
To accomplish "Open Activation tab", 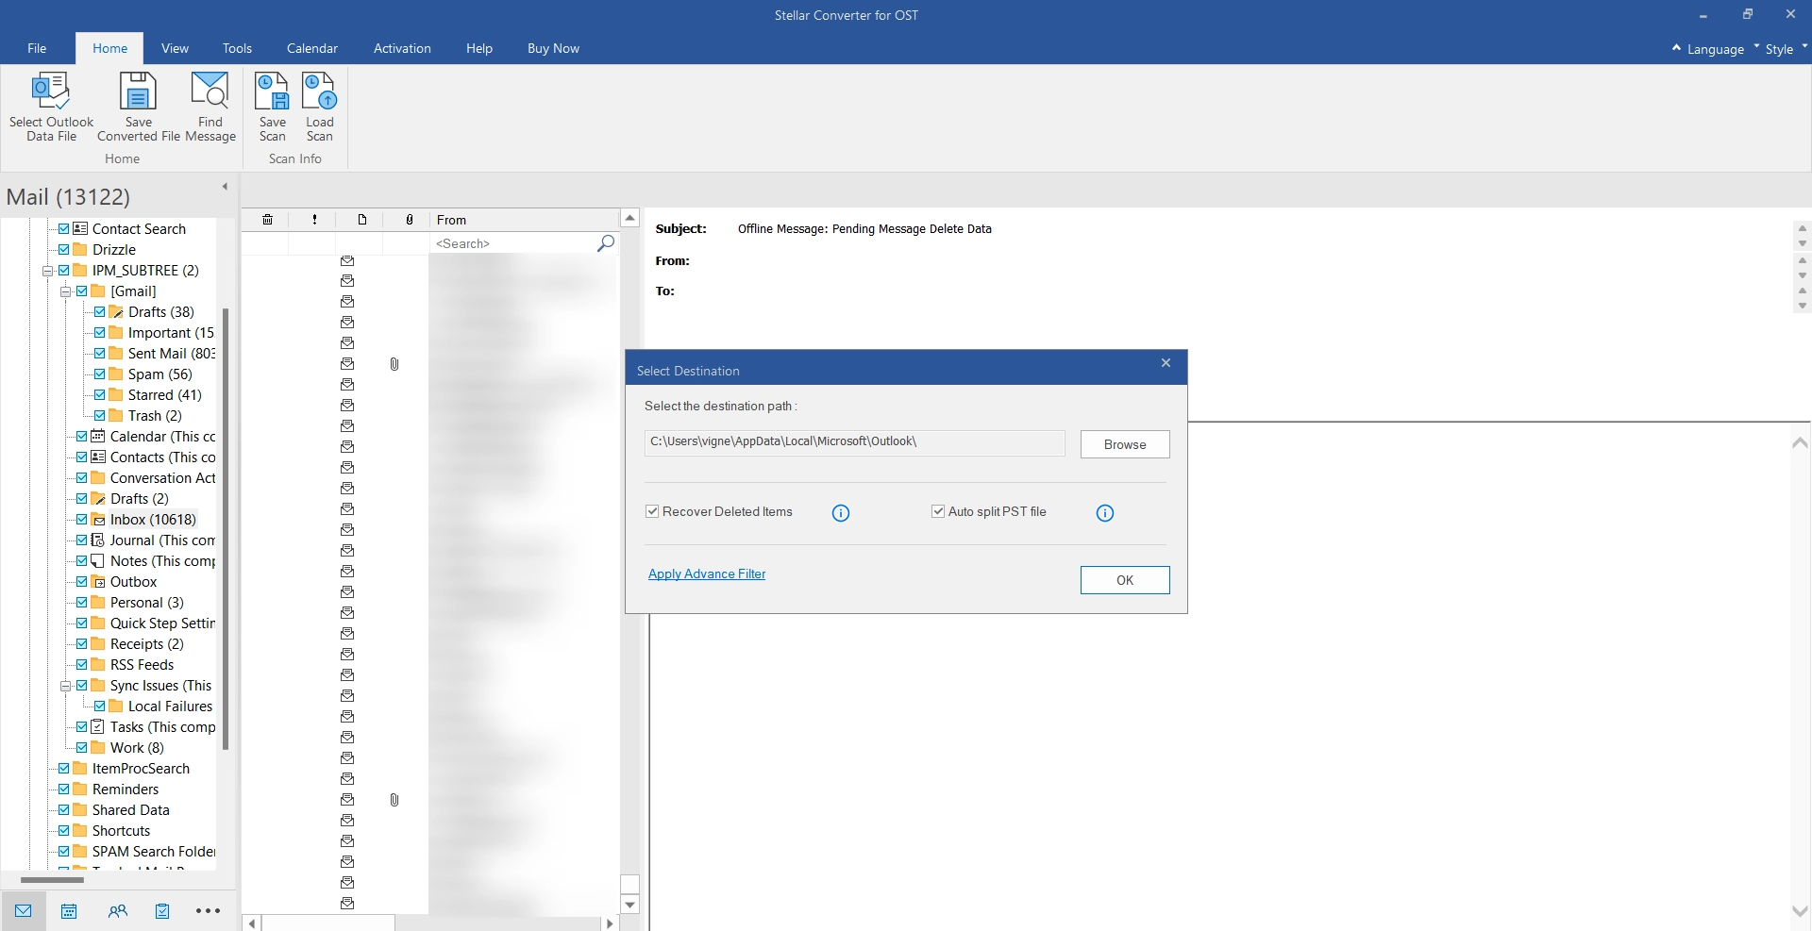I will pos(402,48).
